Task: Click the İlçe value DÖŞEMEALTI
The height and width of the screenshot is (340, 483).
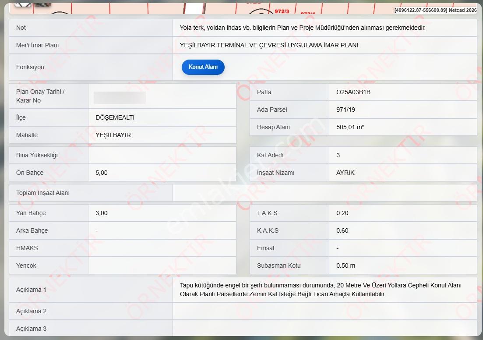Action: 115,117
